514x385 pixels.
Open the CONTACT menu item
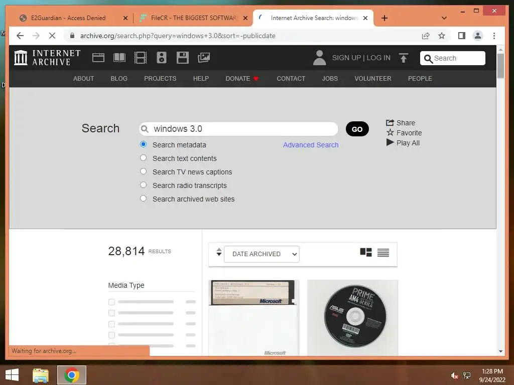point(291,79)
